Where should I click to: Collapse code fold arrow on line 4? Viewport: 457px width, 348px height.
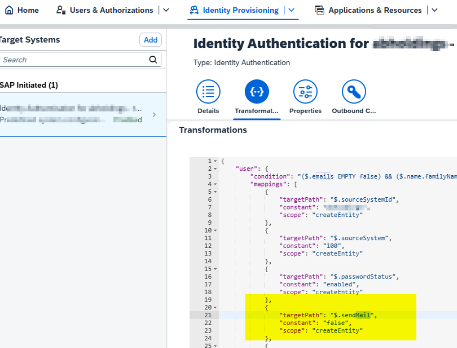coord(215,184)
